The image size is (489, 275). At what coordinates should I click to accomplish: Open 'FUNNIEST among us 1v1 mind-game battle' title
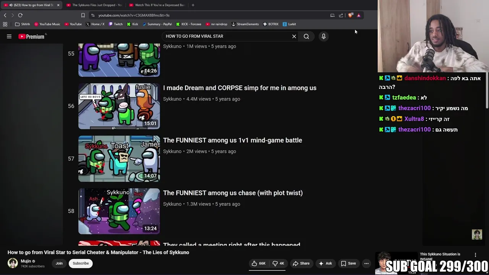point(233,140)
